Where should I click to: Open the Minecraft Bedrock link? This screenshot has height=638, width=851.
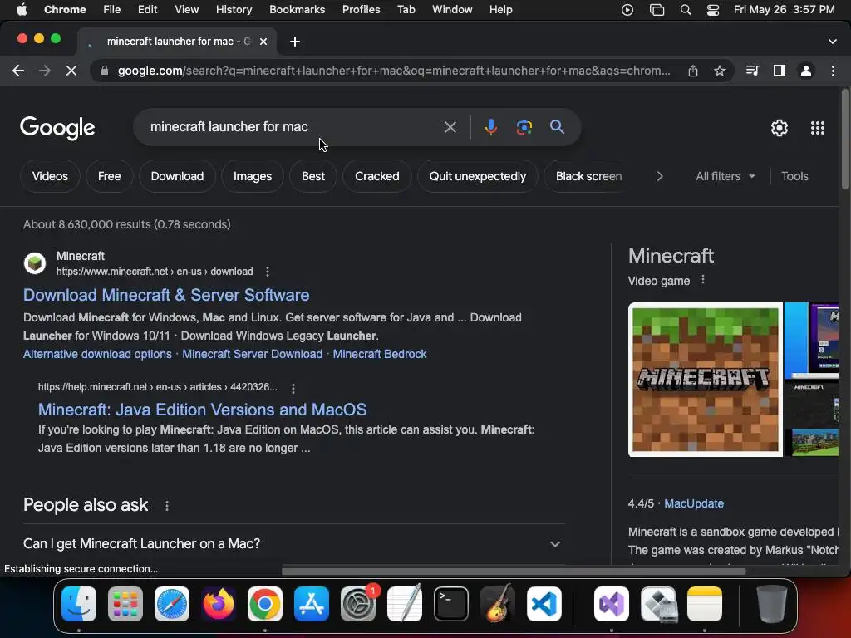click(x=379, y=354)
